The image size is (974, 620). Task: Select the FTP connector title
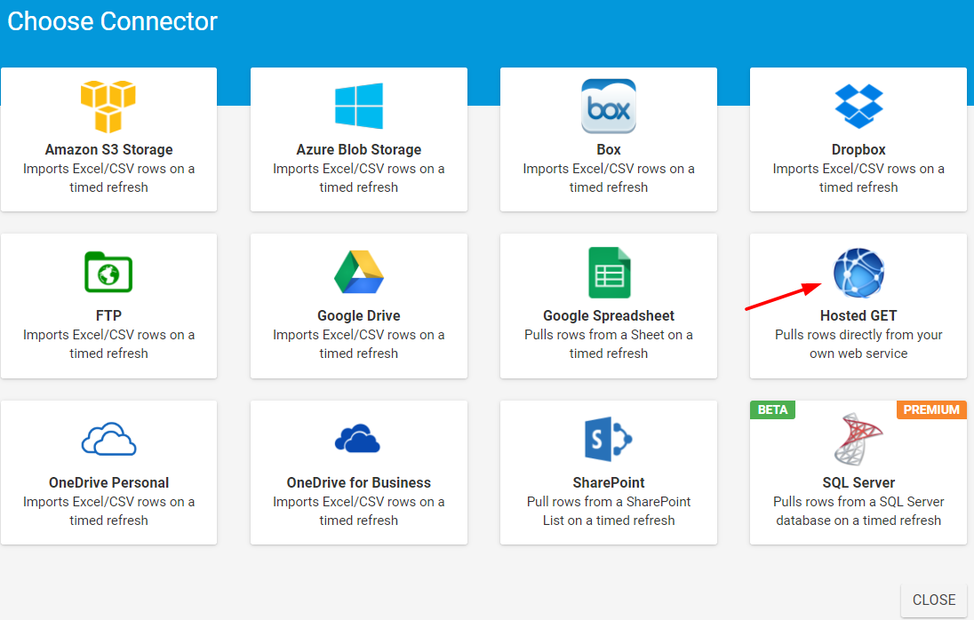[x=108, y=315]
